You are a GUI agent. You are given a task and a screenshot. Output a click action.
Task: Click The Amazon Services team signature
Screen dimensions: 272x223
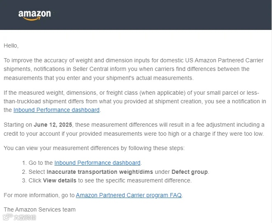pyautogui.click(x=40, y=209)
